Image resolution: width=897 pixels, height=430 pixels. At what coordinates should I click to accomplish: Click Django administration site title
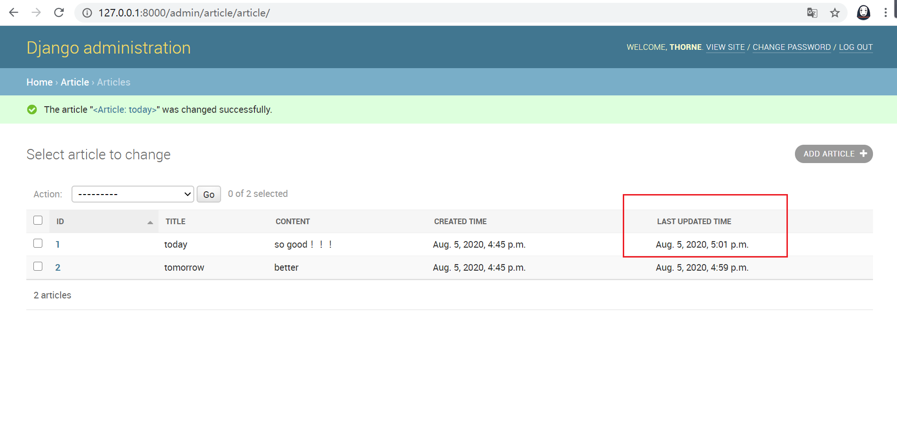click(109, 47)
